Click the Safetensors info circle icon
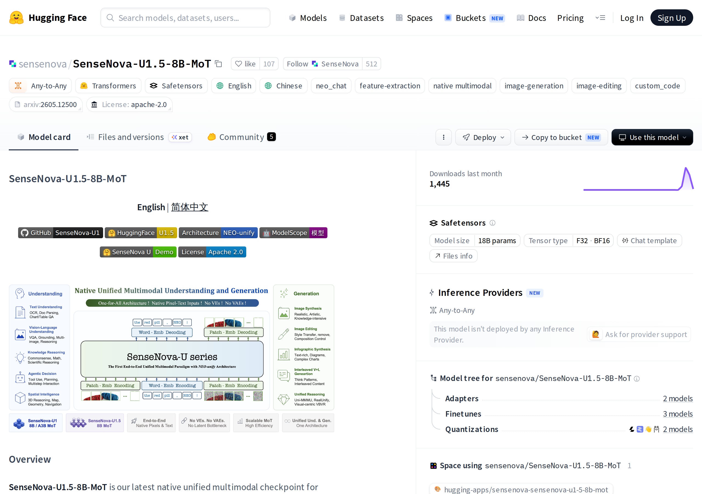The image size is (702, 494). click(x=492, y=223)
